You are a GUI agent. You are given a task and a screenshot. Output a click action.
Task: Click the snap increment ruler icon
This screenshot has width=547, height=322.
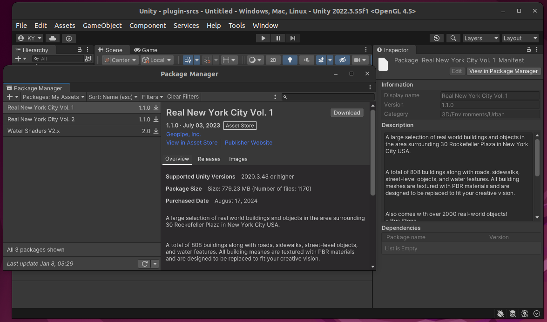226,60
